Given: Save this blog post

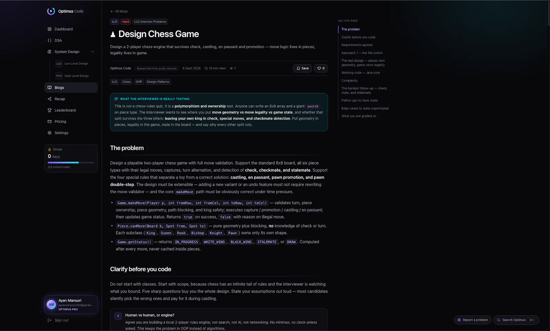Looking at the screenshot, I should pos(302,68).
